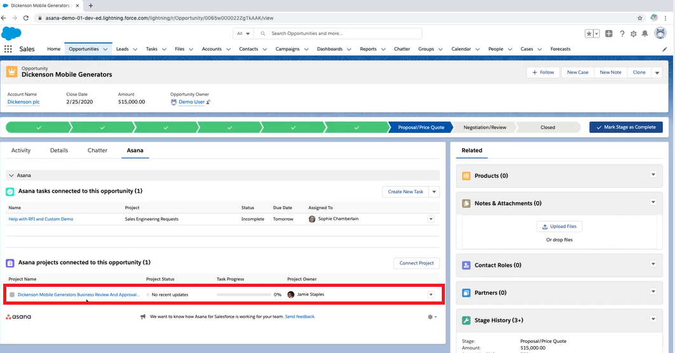
Task: Open the Forecasts navigation item
Action: pos(561,49)
